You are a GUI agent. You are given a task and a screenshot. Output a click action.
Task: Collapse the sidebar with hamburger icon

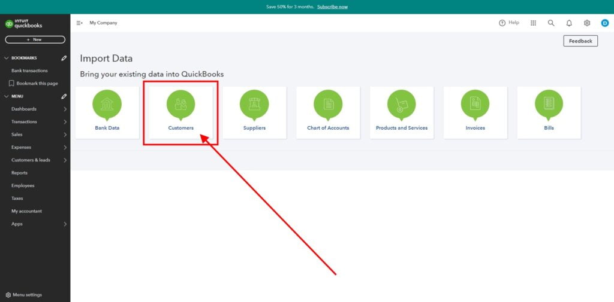click(x=79, y=23)
